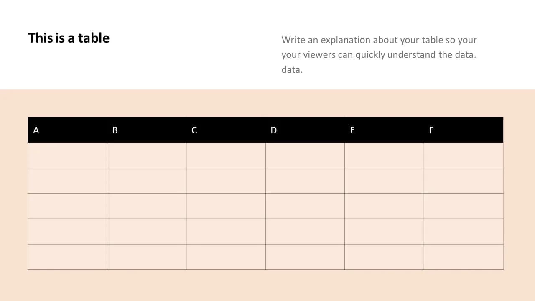Select header cell C
Viewport: 535px width, 301px height.
226,130
